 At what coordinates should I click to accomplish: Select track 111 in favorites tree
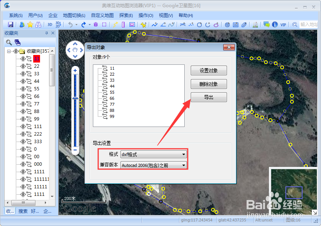(38, 127)
